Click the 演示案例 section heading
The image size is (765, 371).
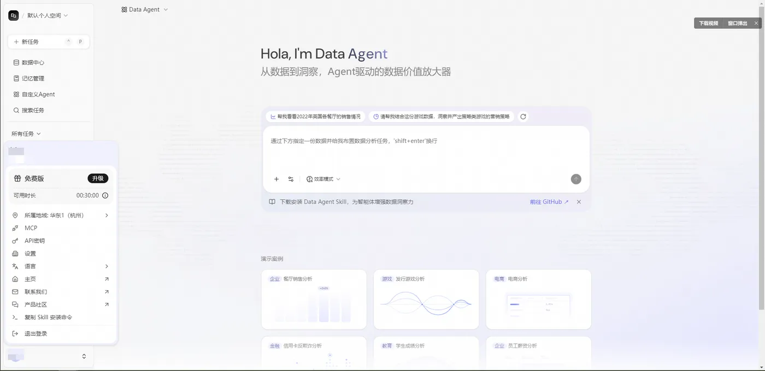(x=272, y=259)
